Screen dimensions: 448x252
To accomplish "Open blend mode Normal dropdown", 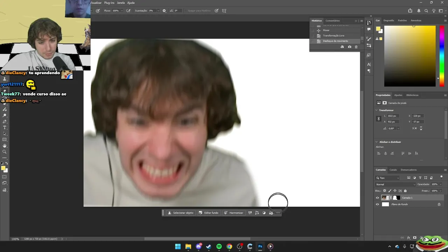I will pos(396,184).
